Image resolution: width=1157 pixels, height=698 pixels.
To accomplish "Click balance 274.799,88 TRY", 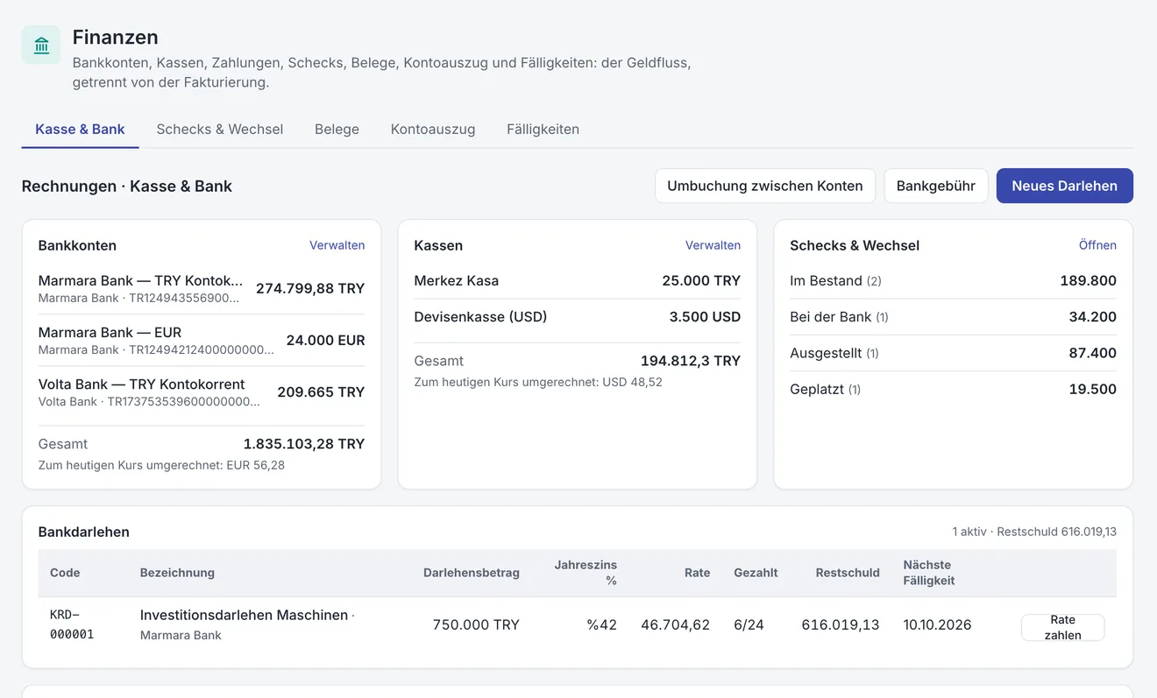I will click(310, 288).
